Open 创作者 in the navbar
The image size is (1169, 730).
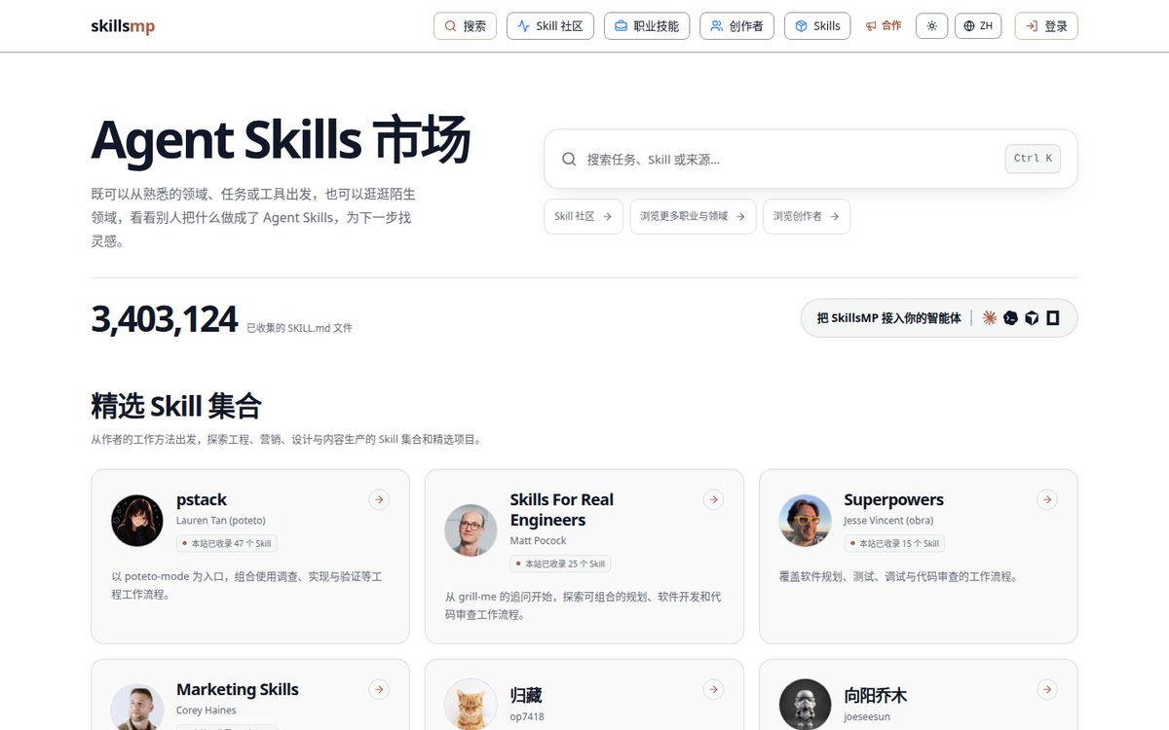(x=736, y=26)
